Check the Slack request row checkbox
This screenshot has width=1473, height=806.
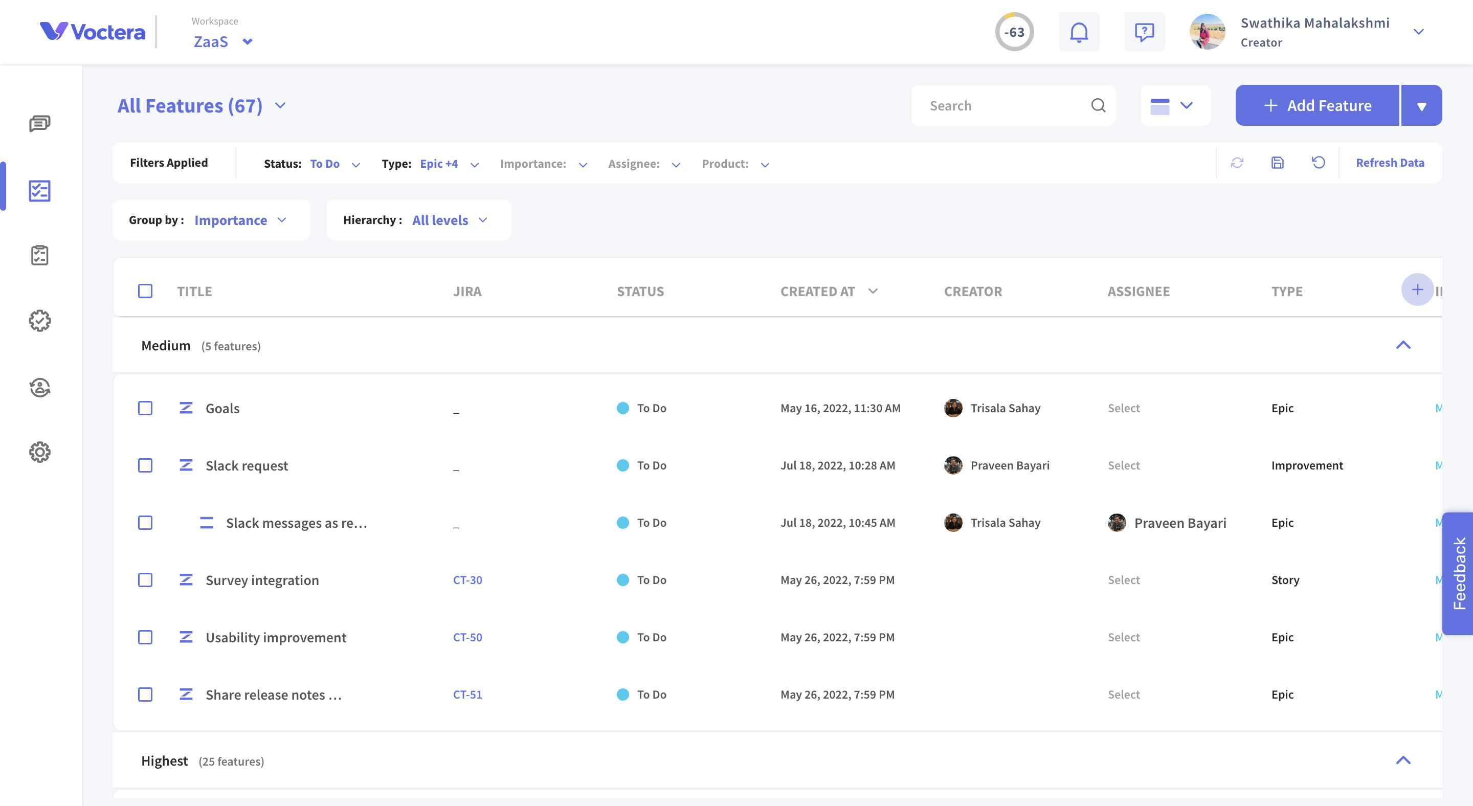145,465
